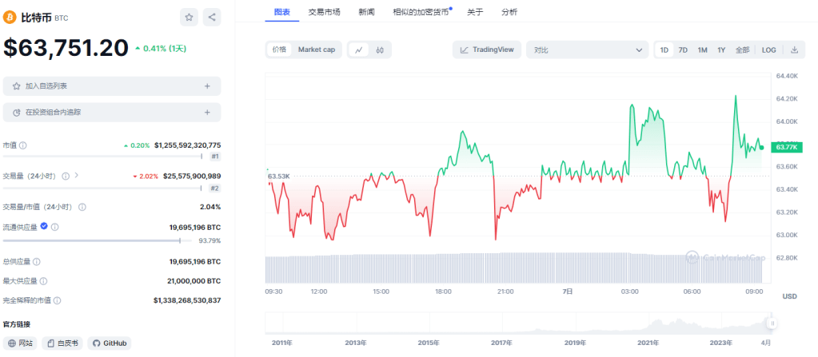
Task: Open the 对比 comparison dropdown
Action: (x=587, y=50)
